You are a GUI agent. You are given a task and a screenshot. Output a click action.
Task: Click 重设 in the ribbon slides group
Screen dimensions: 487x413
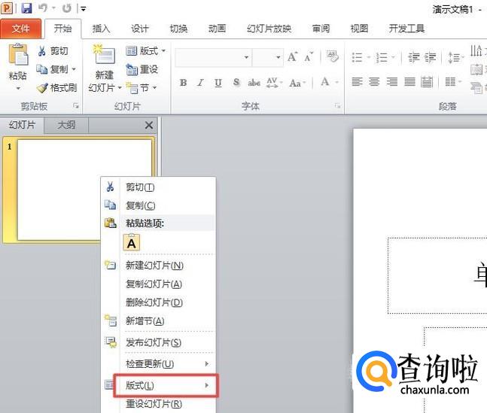pos(142,69)
